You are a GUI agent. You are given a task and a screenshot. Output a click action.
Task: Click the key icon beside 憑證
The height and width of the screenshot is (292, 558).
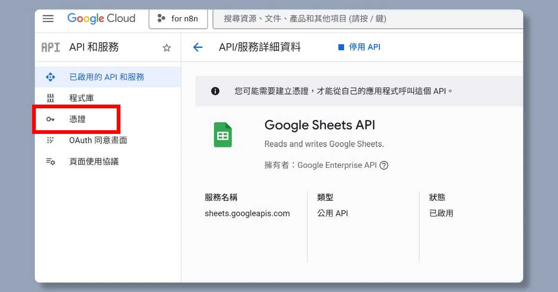point(50,119)
